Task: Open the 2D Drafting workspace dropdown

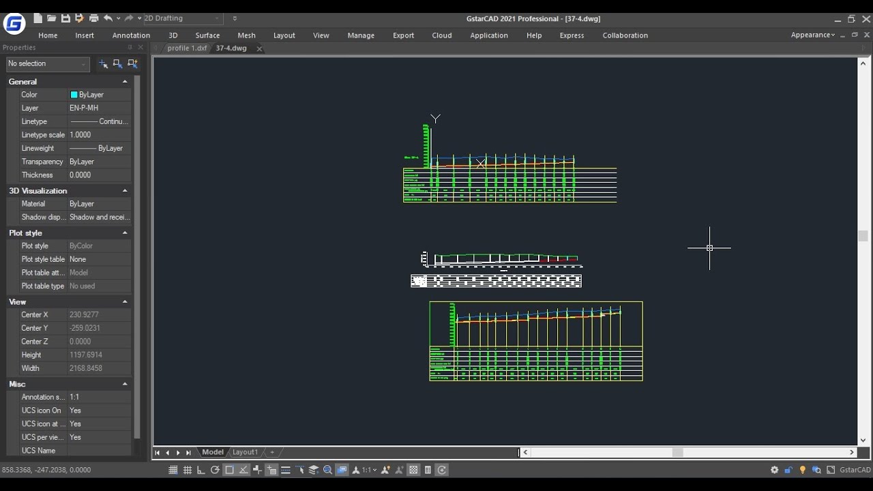Action: tap(183, 18)
